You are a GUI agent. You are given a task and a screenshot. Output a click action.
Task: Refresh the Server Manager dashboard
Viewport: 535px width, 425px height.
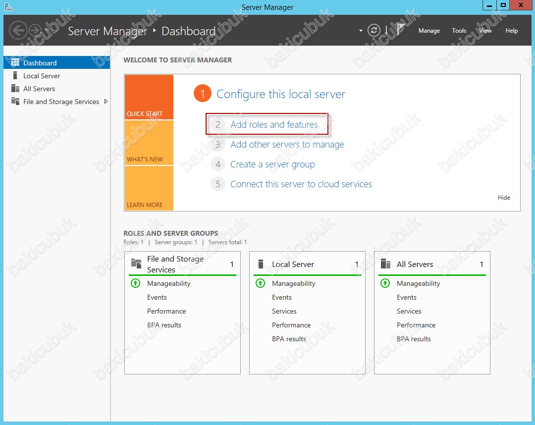374,30
